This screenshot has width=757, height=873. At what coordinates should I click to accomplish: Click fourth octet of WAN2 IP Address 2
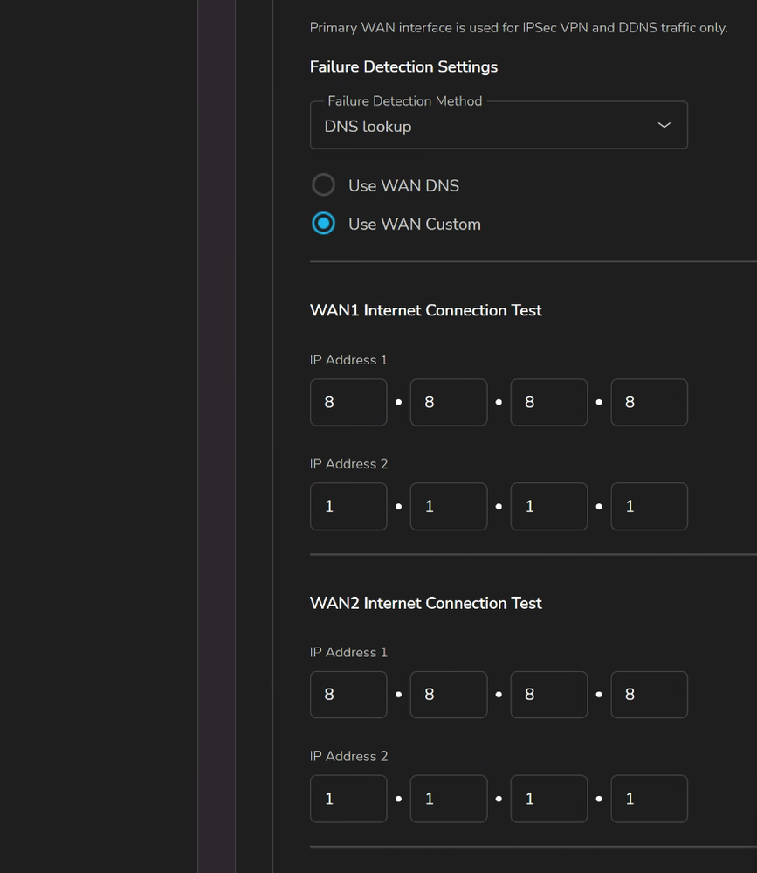(x=649, y=799)
